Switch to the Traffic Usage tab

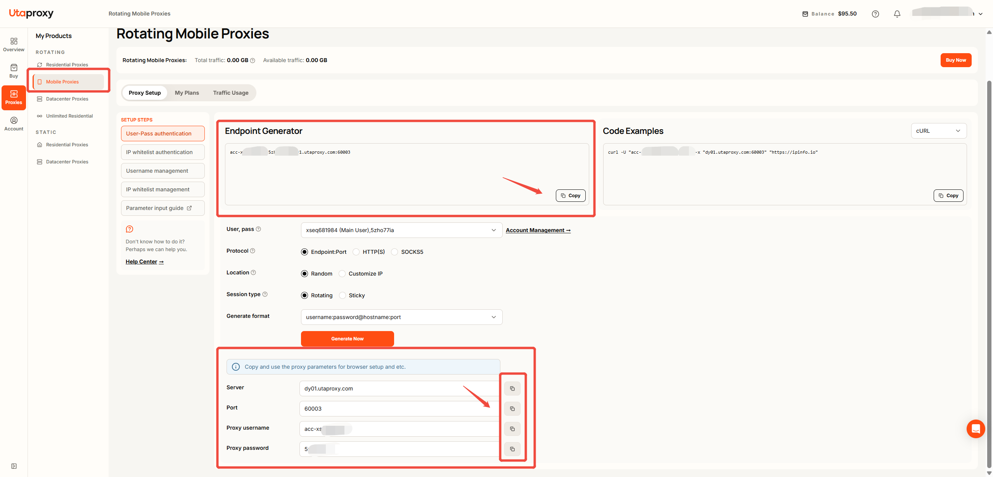(x=231, y=93)
